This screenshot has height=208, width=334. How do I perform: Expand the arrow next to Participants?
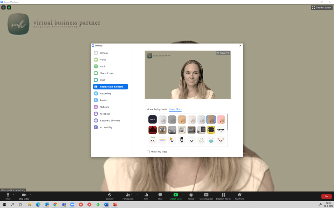[x=137, y=195]
